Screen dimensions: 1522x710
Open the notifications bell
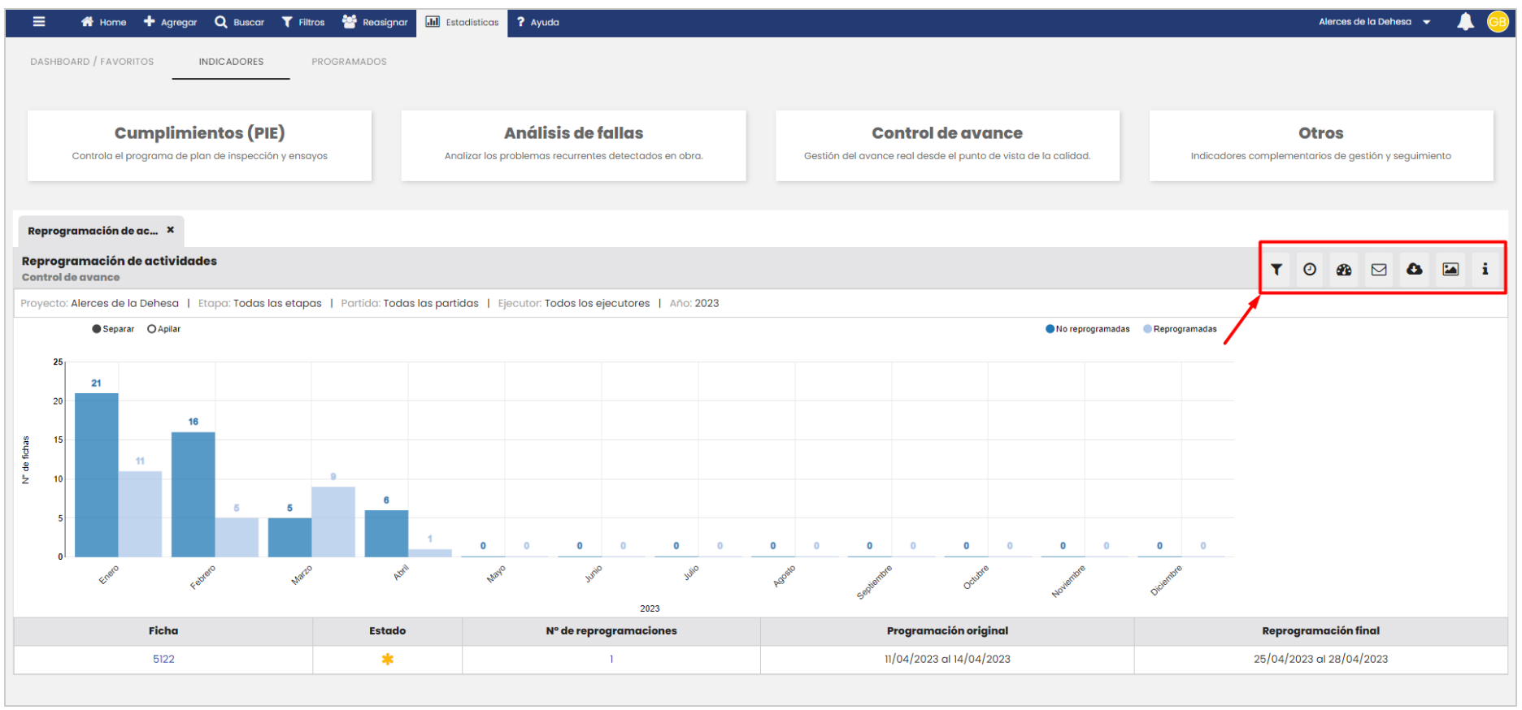pos(1465,22)
